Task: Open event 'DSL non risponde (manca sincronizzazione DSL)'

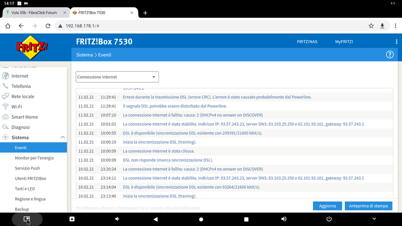Action: 168,160
